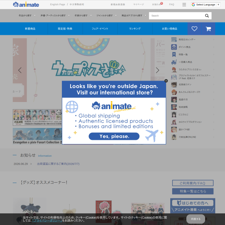Click 同意する cookie consent button
225x225 pixels.
point(196,219)
